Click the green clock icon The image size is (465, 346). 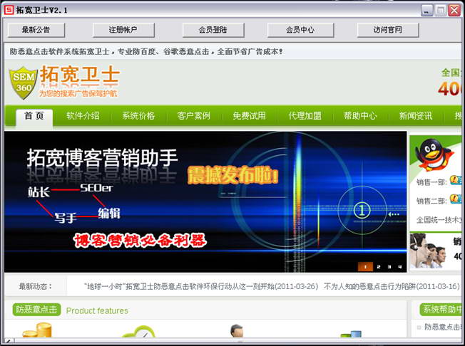[139, 332]
